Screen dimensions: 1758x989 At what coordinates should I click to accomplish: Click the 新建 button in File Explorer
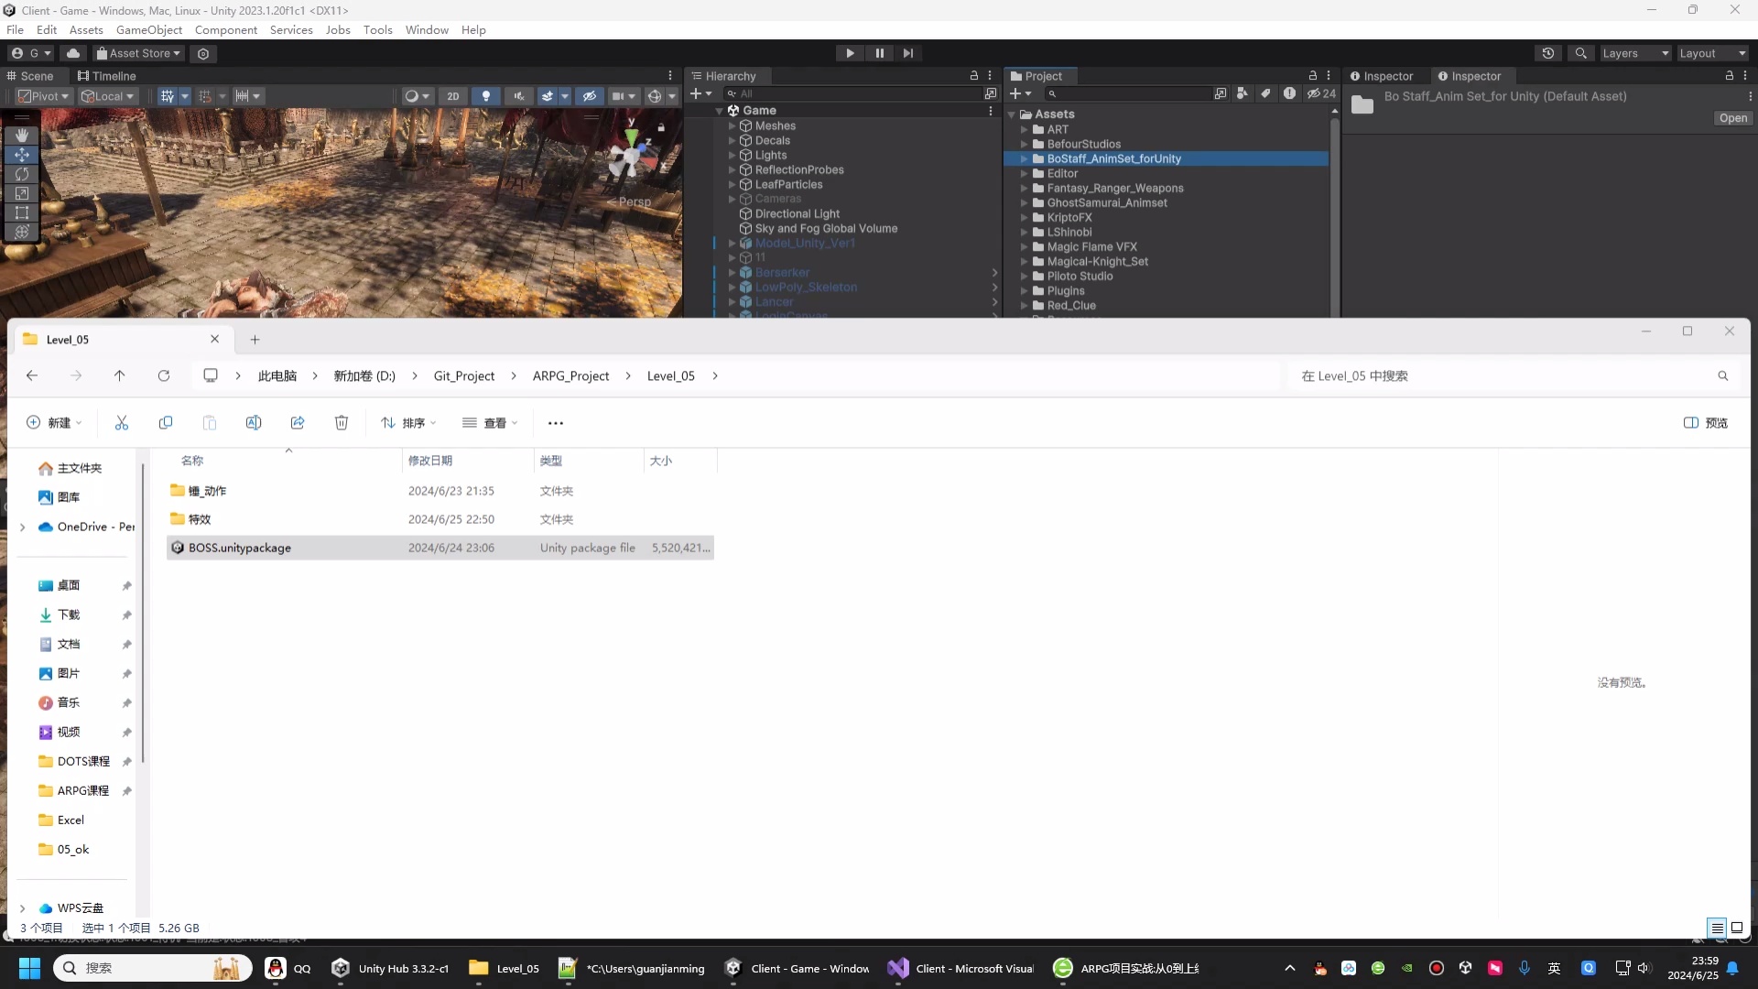pyautogui.click(x=52, y=422)
